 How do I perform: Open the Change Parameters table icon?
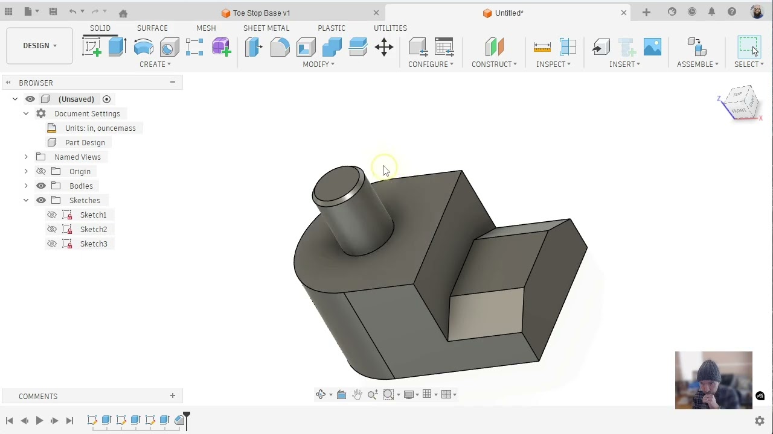tap(444, 47)
